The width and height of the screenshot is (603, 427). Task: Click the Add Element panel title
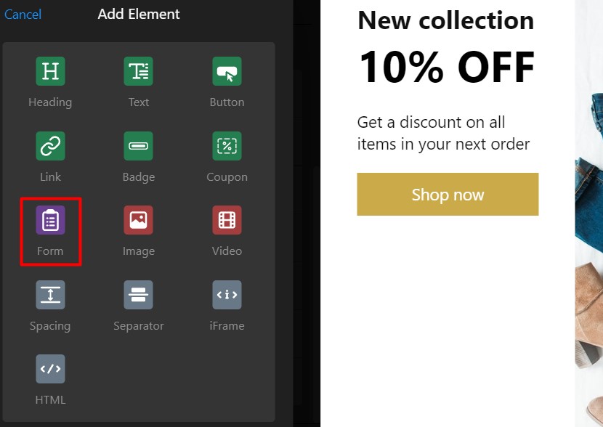(138, 14)
